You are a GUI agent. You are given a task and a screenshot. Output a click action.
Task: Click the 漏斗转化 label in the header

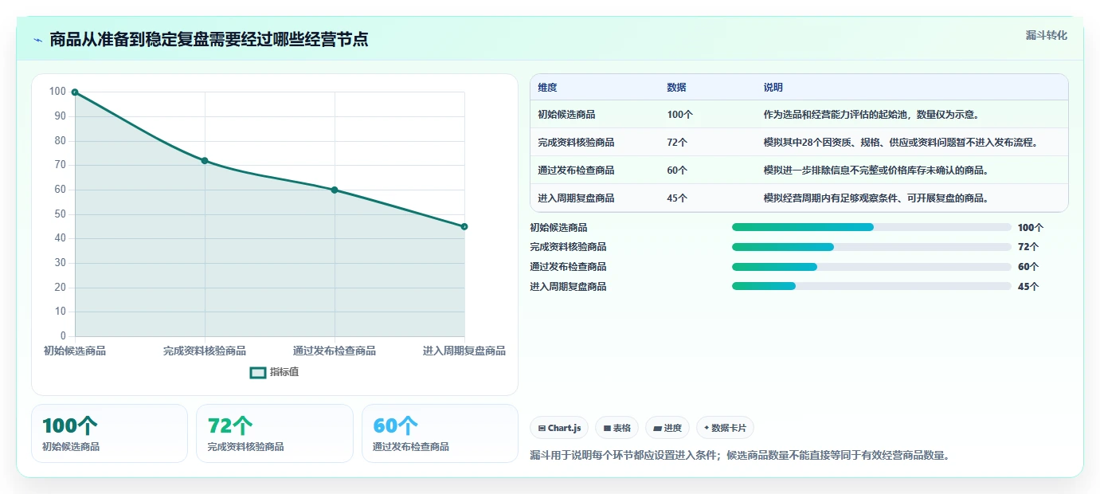(1047, 35)
